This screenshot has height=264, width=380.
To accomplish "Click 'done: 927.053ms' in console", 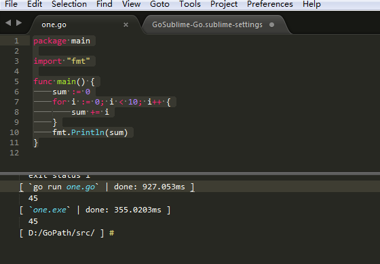I will (149, 187).
